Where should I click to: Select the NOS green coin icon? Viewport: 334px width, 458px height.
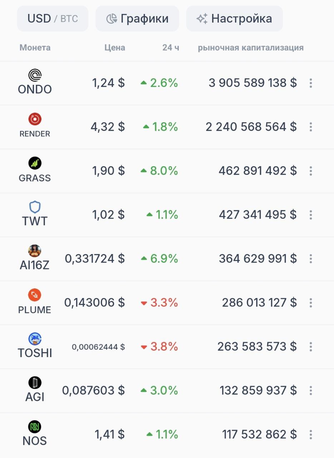35,427
